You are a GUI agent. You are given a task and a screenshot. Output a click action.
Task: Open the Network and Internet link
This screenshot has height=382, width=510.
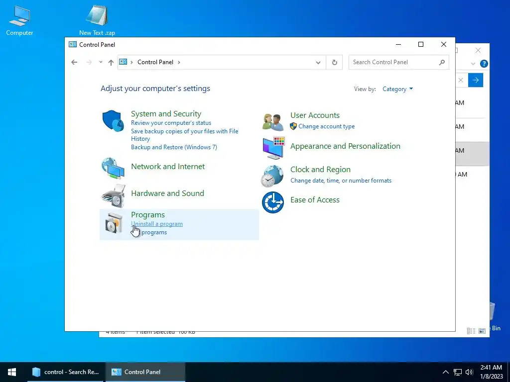tap(168, 166)
